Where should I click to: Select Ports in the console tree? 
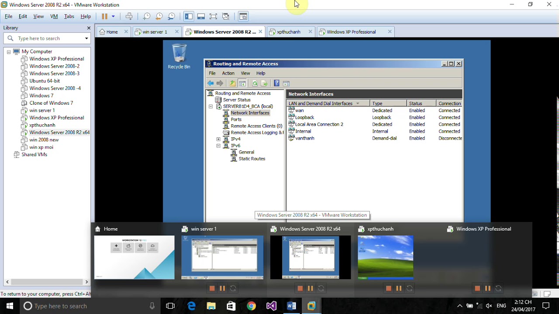coord(236,119)
